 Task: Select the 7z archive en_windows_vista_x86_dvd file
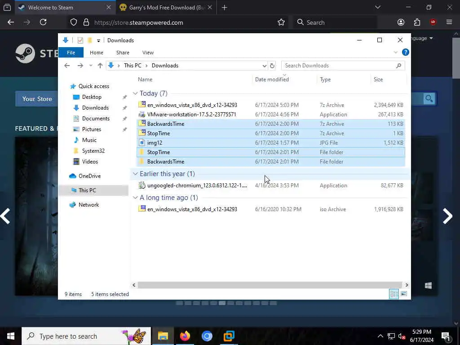pyautogui.click(x=271, y=105)
